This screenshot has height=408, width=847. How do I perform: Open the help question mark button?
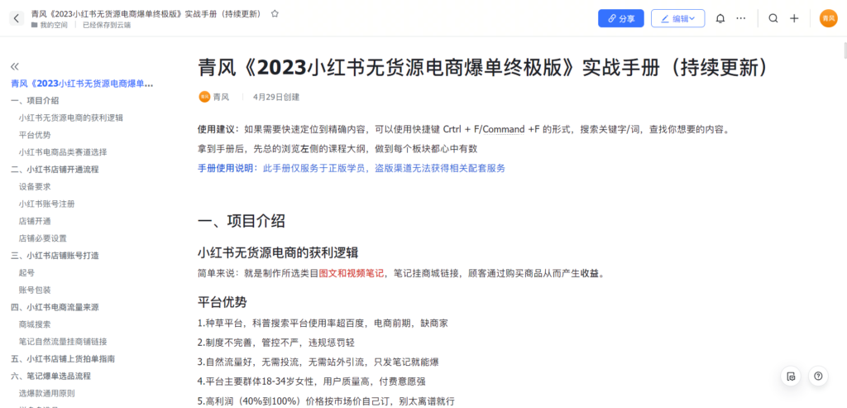pyautogui.click(x=818, y=376)
